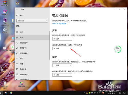Click the magnifier icon in the search box
This screenshot has width=128, height=95.
point(46,21)
